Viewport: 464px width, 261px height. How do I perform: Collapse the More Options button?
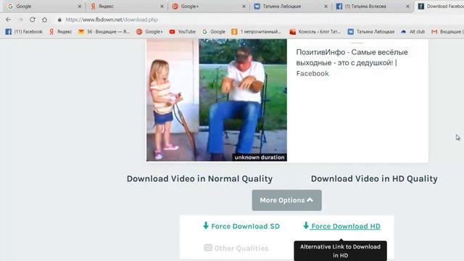click(x=286, y=200)
